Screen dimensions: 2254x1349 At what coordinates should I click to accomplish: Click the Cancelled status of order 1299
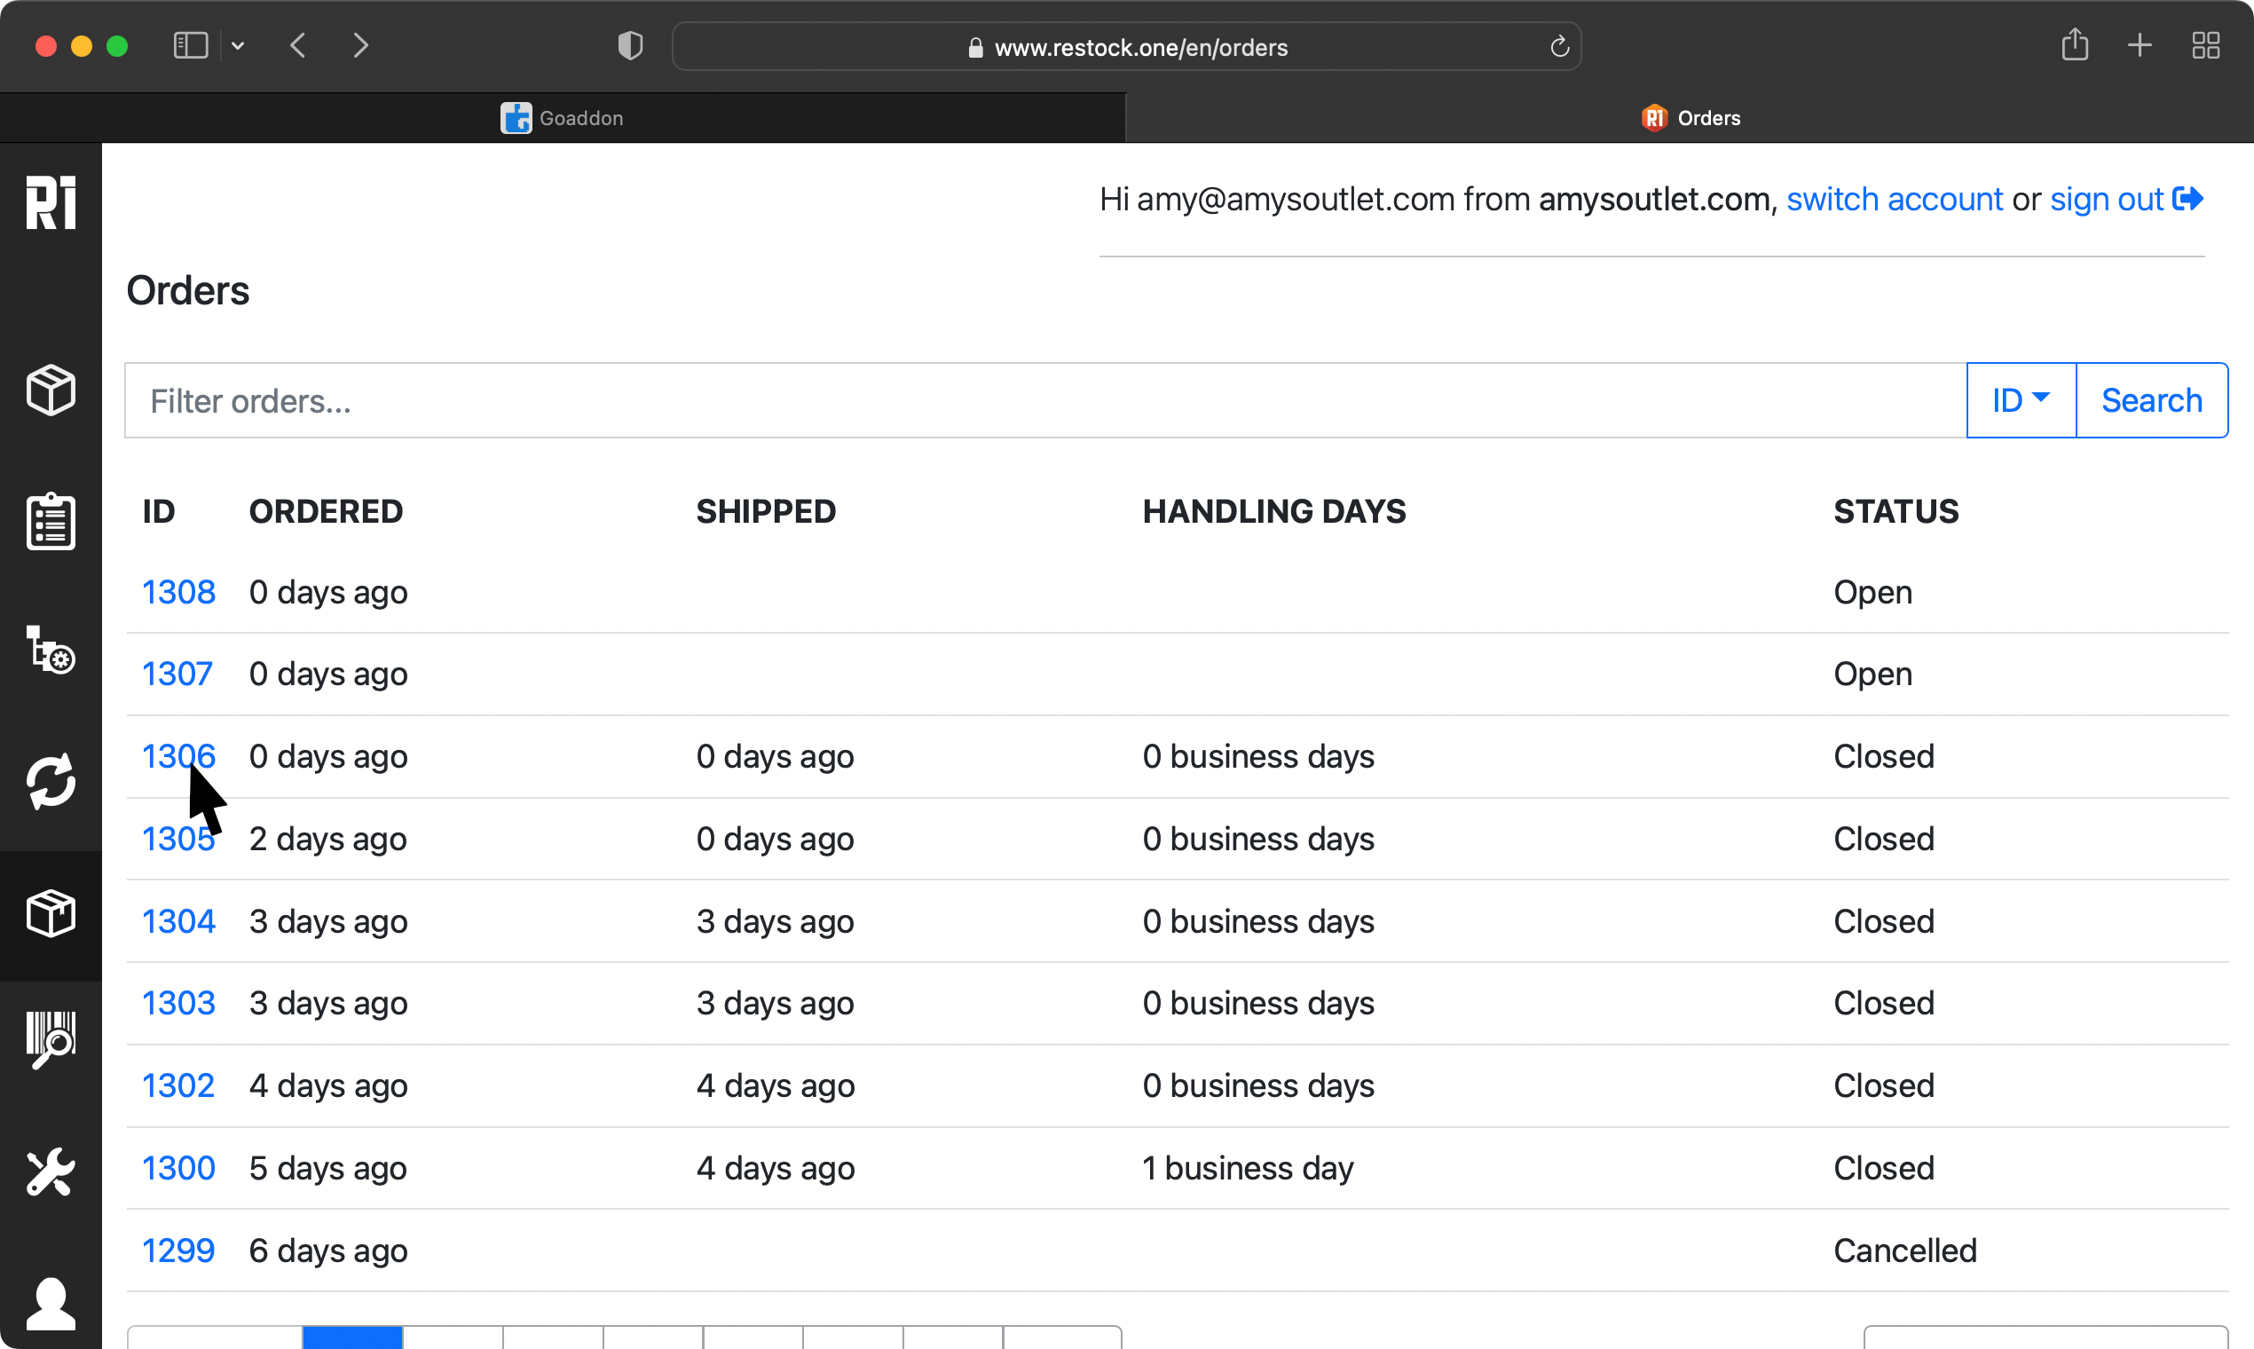coord(1905,1250)
